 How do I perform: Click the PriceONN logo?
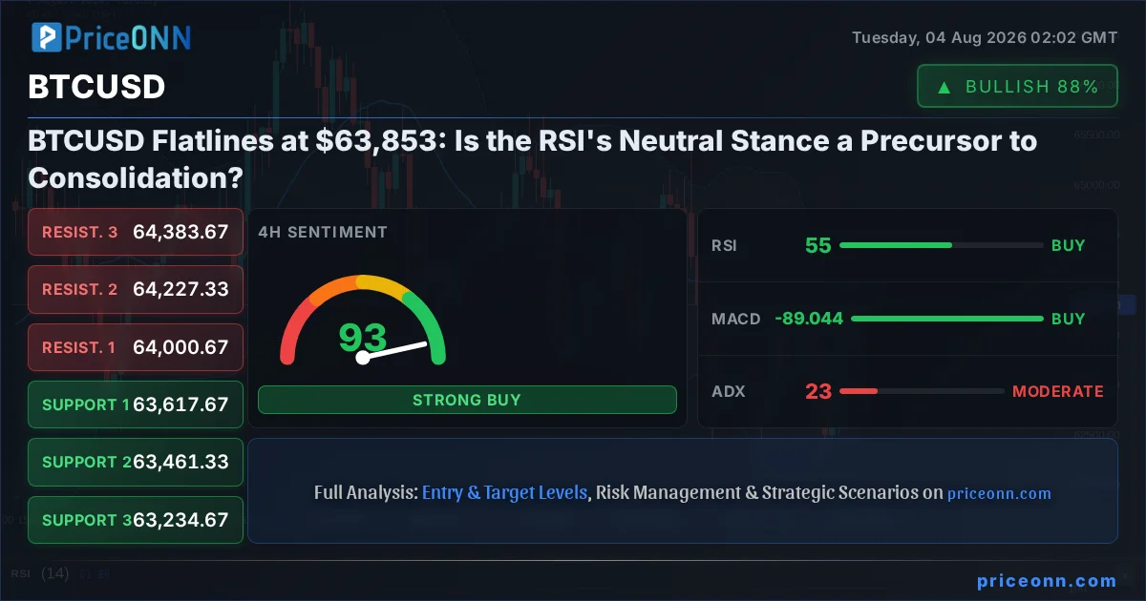(111, 37)
